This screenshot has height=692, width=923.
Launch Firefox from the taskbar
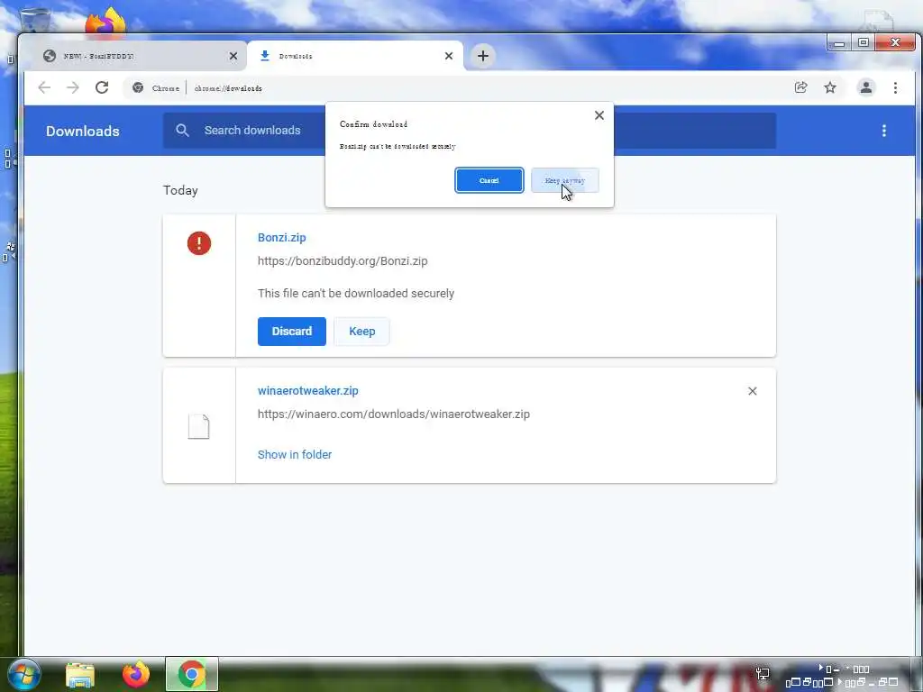point(136,674)
